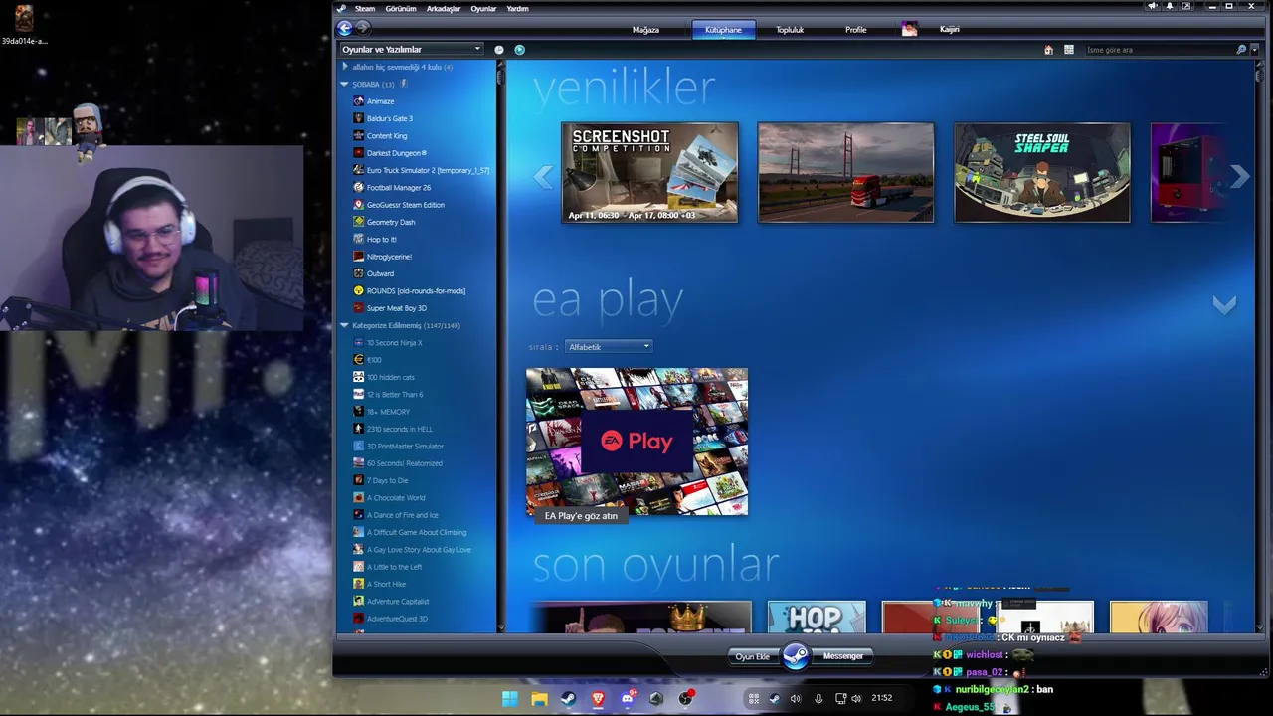Switch to the Topluluk tab
Image resolution: width=1273 pixels, height=716 pixels.
tap(790, 30)
